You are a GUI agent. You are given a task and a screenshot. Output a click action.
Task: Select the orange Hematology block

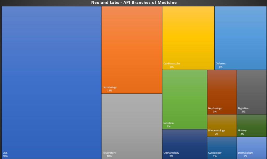pyautogui.click(x=132, y=50)
